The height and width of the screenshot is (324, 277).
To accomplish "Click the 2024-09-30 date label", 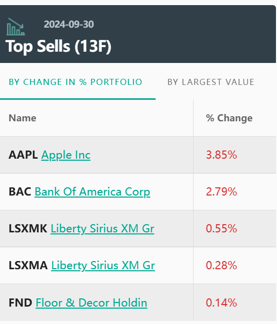I will pyautogui.click(x=69, y=25).
